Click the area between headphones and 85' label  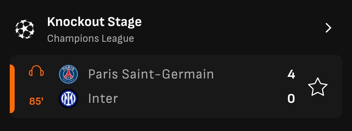[37, 87]
